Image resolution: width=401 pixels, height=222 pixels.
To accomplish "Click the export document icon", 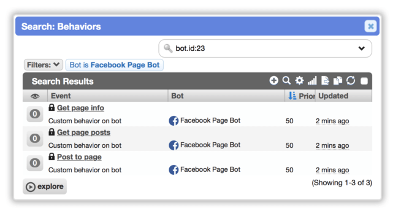I will (325, 81).
